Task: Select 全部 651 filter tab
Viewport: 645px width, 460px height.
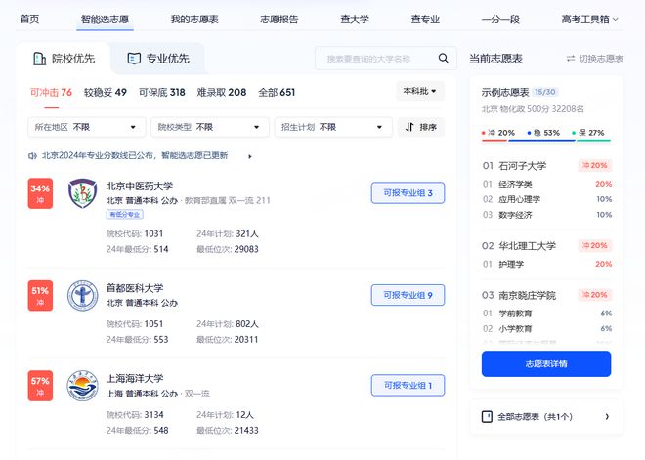Action: [x=277, y=92]
